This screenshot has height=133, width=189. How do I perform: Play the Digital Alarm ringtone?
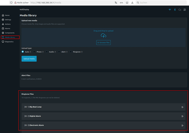pyautogui.click(x=182, y=116)
